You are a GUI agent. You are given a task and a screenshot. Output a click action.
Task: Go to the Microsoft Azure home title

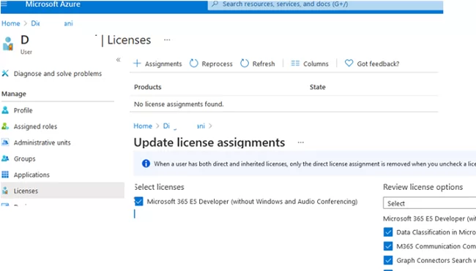point(53,4)
